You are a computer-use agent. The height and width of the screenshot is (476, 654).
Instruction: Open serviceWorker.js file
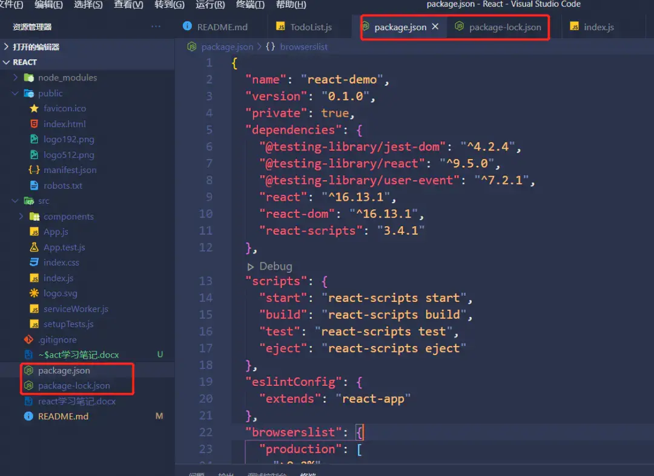pyautogui.click(x=76, y=309)
